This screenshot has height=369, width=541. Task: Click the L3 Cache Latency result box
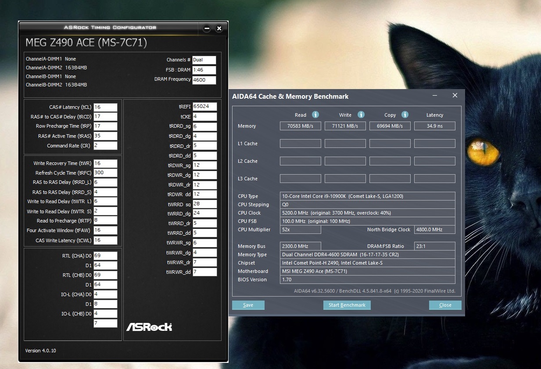point(435,179)
